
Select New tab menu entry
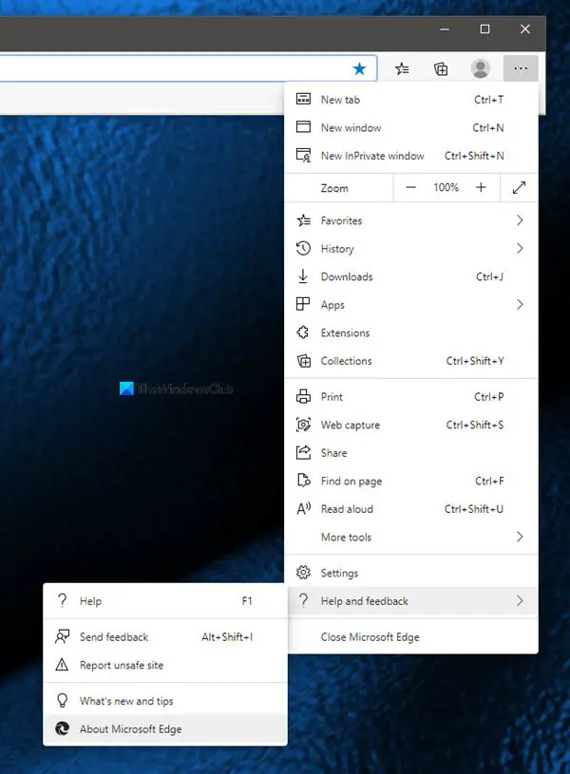point(411,99)
